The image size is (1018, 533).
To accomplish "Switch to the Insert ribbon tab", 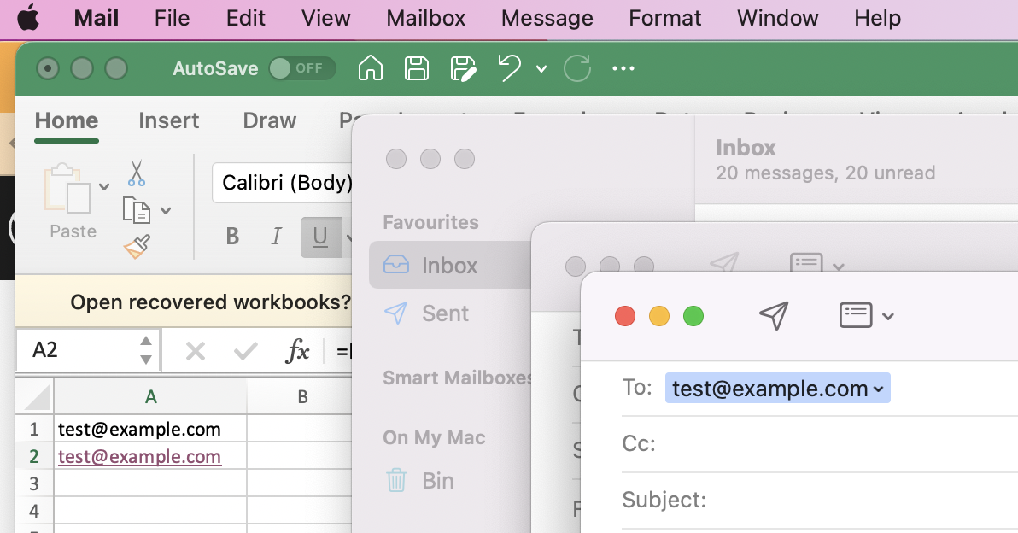I will 168,120.
